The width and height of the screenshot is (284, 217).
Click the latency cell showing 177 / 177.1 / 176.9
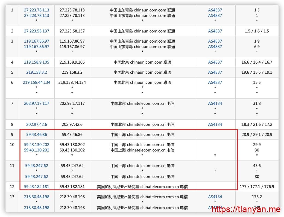tap(257, 187)
